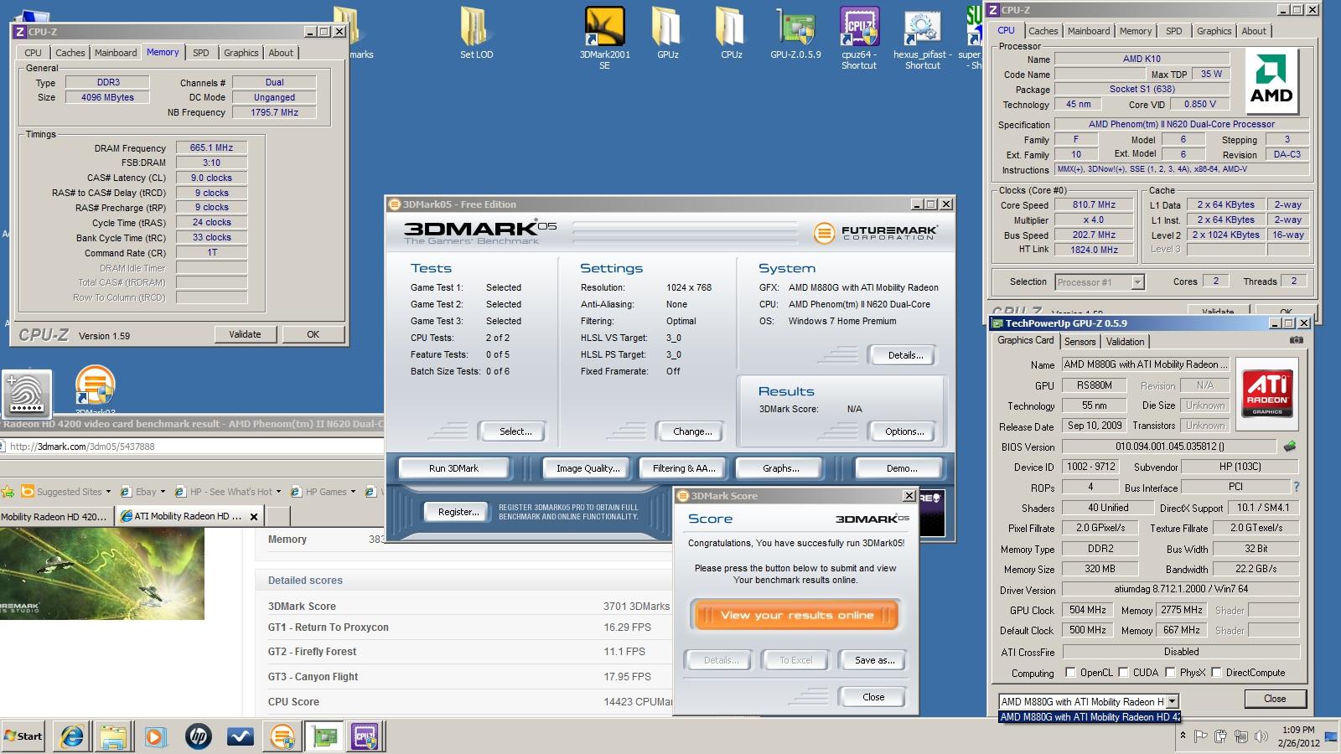Select highlighted AMD M880G entry in dropdown list
Viewport: 1341px width, 754px height.
point(1090,717)
